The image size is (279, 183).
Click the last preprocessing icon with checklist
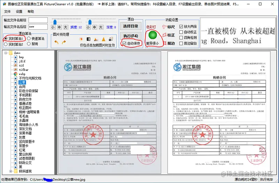pos(111,39)
